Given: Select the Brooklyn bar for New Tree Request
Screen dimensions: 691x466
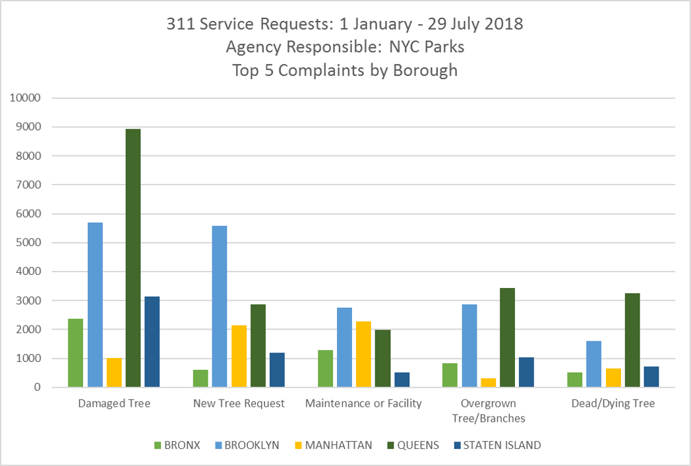Looking at the screenshot, I should [x=220, y=306].
